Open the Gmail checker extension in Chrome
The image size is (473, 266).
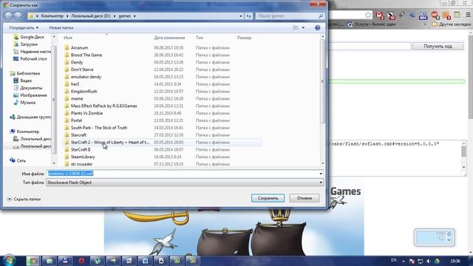pyautogui.click(x=380, y=15)
